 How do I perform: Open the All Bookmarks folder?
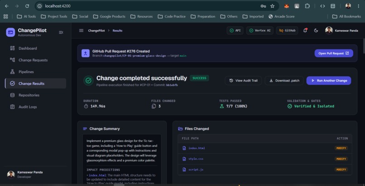pyautogui.click(x=346, y=16)
